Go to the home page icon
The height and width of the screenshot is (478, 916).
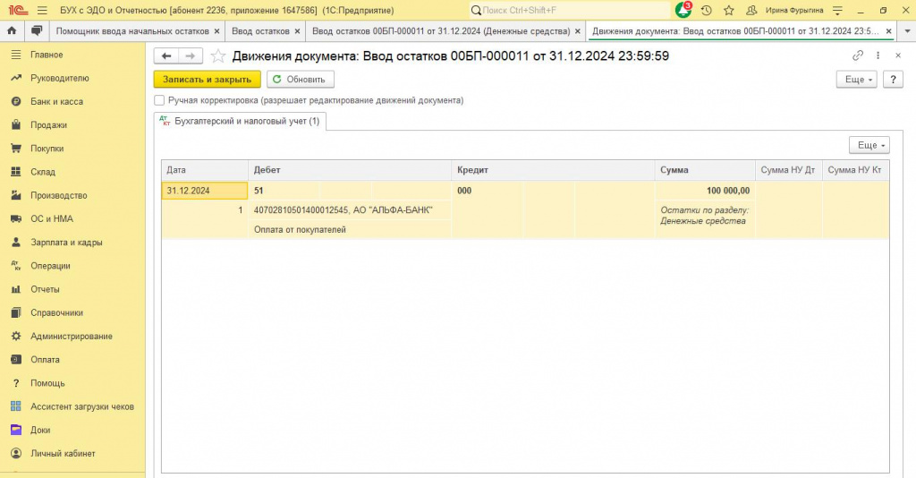12,31
